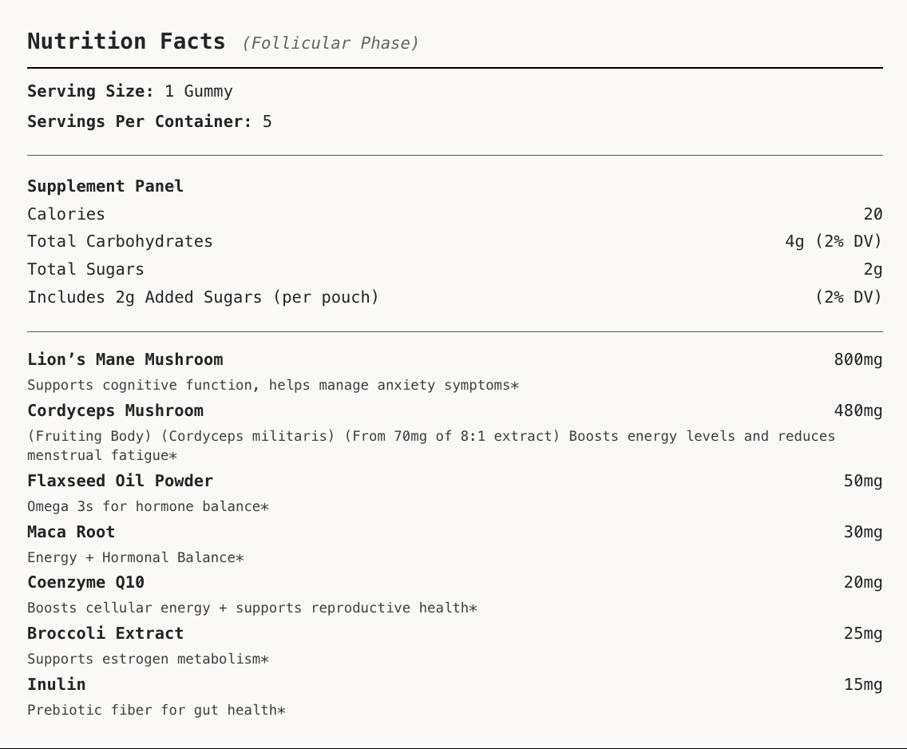Click the Calories value 20
The width and height of the screenshot is (907, 749).
[x=873, y=214]
